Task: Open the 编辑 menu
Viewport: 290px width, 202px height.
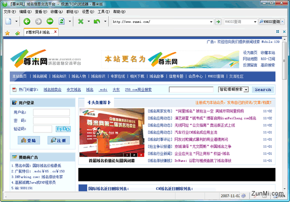Action: coord(25,11)
